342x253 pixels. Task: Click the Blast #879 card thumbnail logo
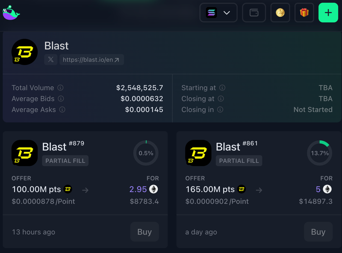(x=25, y=153)
